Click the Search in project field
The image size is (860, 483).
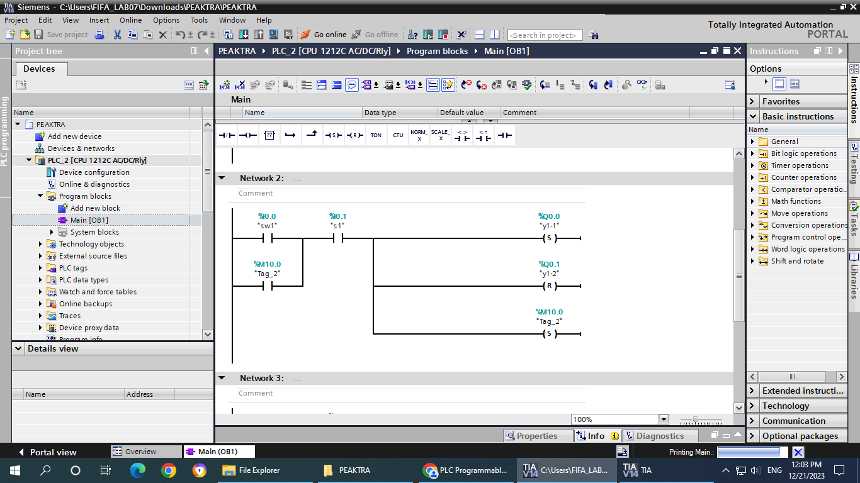tap(545, 35)
